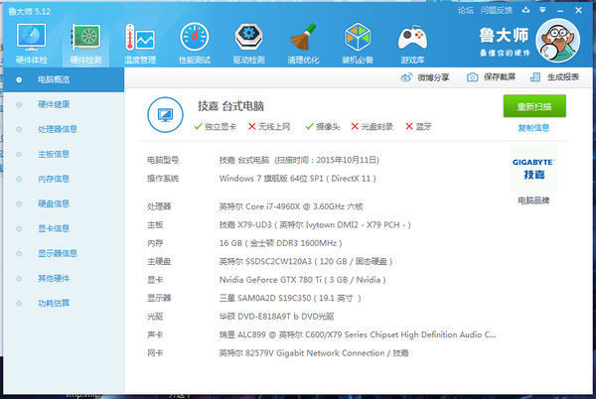596x399 pixels.
Task: Open the download icon in title bar
Action: tap(525, 10)
